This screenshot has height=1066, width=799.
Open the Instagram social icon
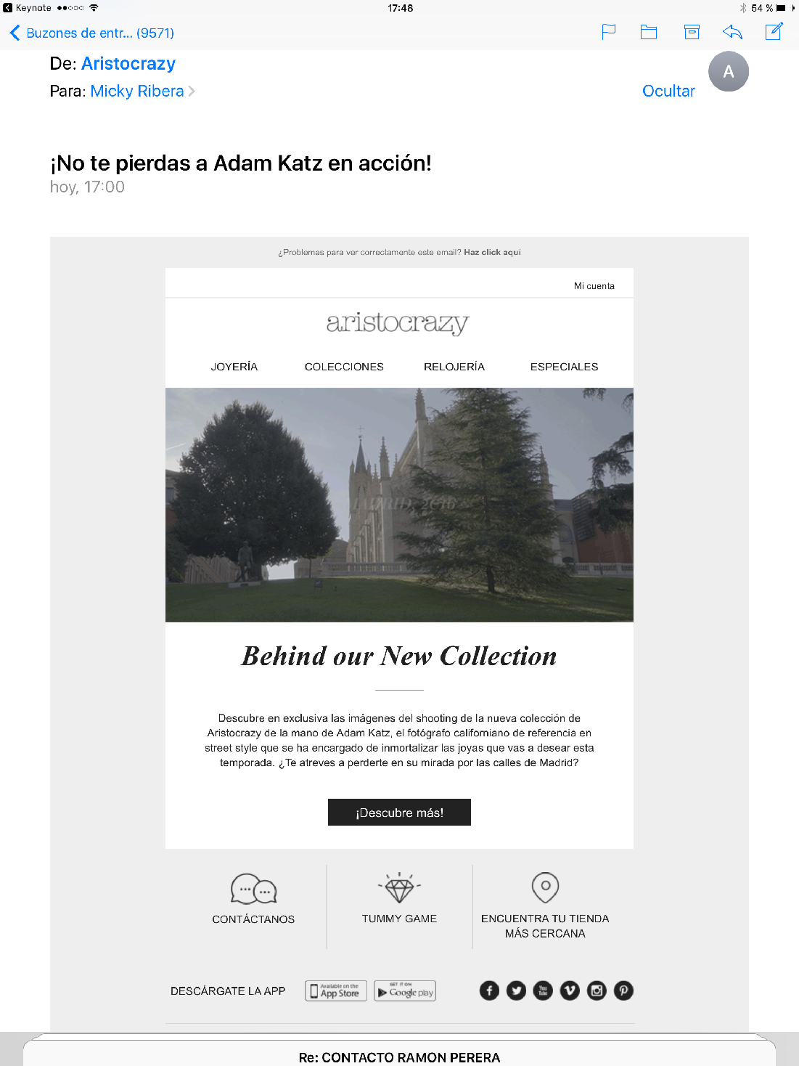[597, 990]
